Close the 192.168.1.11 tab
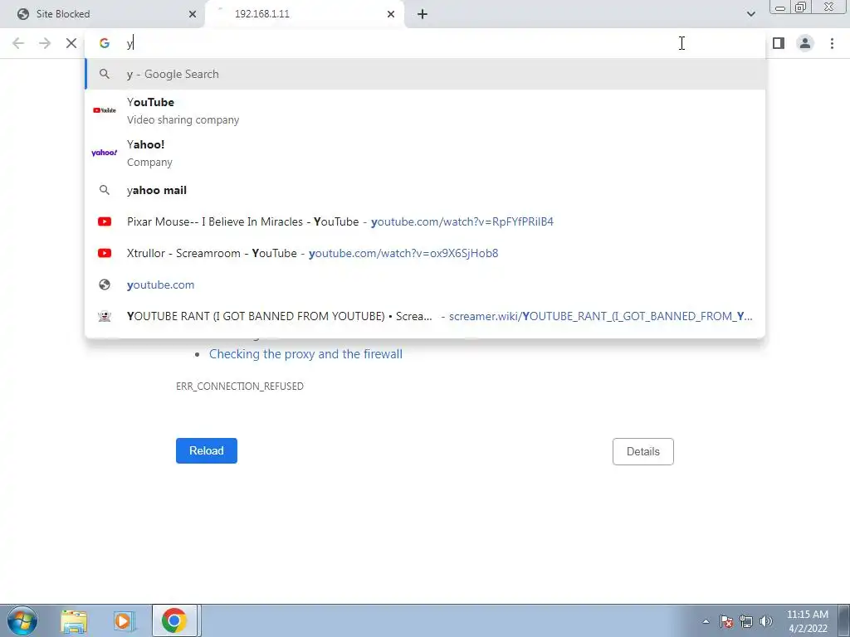Image resolution: width=850 pixels, height=637 pixels. (x=391, y=14)
